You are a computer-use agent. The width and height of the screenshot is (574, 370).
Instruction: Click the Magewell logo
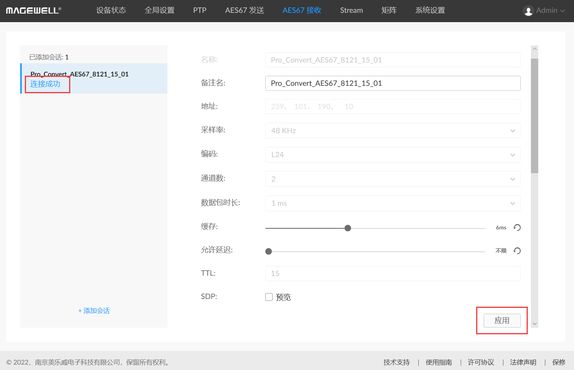(x=33, y=10)
